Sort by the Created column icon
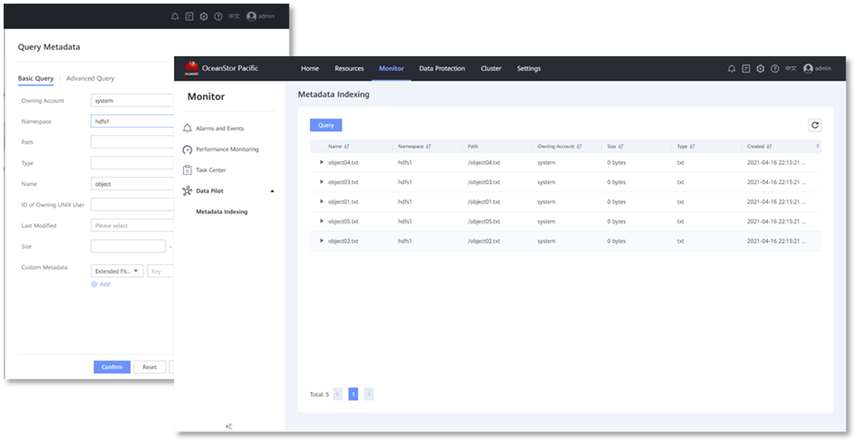This screenshot has height=445, width=860. pos(769,147)
